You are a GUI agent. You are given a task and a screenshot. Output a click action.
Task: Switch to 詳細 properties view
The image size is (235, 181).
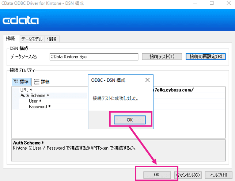(42, 82)
